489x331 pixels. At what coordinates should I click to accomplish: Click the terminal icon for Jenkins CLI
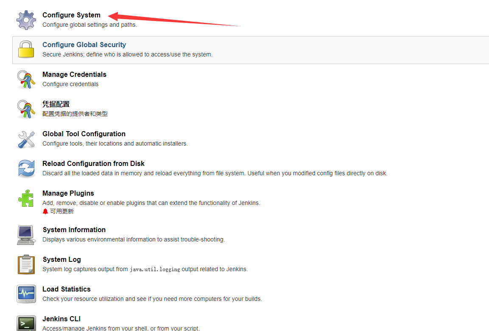[26, 323]
